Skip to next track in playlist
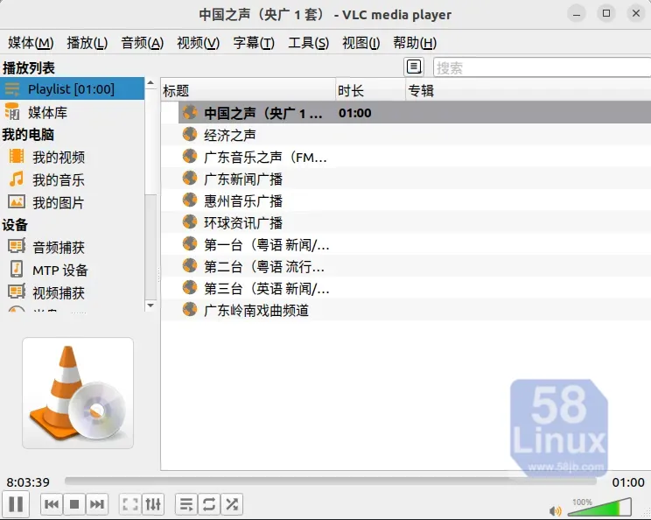Screen dimensions: 651x520 tap(97, 504)
